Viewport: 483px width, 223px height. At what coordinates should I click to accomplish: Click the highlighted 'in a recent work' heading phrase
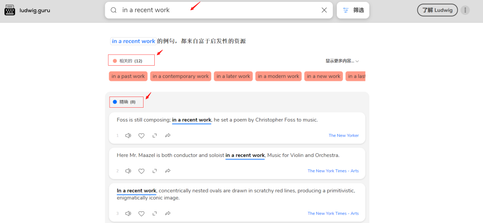tap(133, 41)
